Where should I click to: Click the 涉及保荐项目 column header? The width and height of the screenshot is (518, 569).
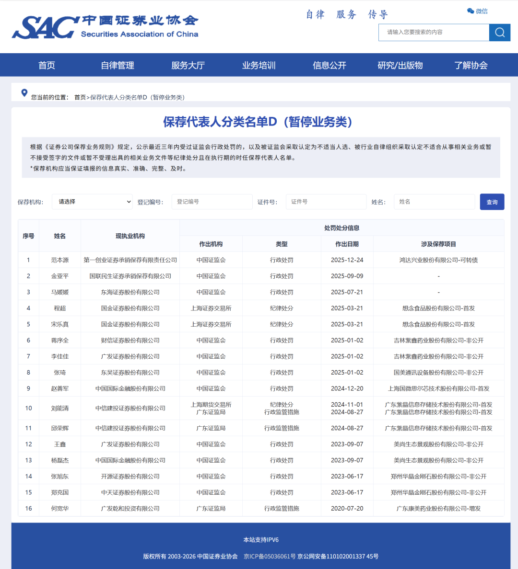coord(438,244)
